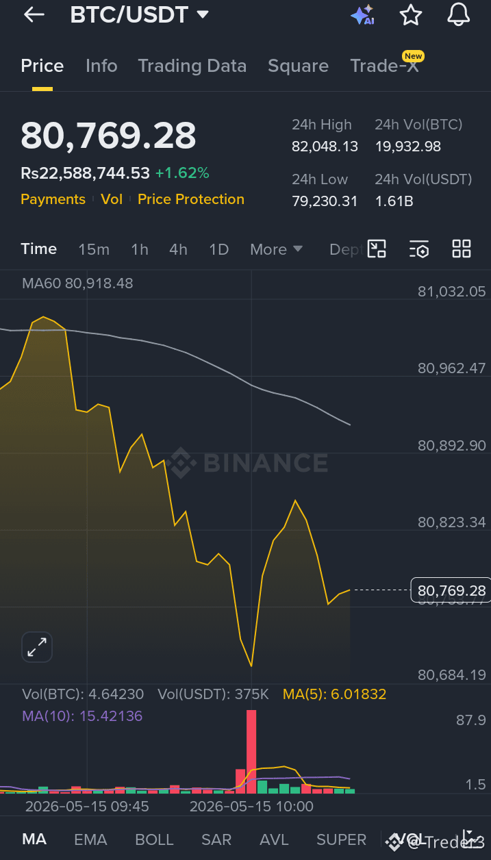The image size is (491, 860).
Task: Open the Square tab
Action: coord(298,66)
